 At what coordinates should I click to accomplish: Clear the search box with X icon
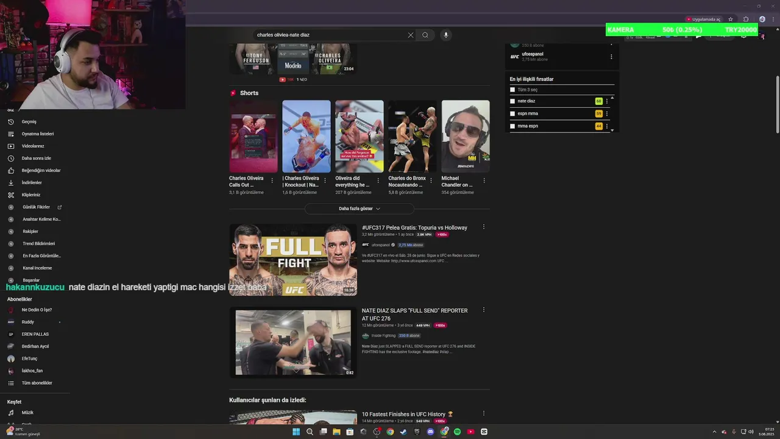411,35
